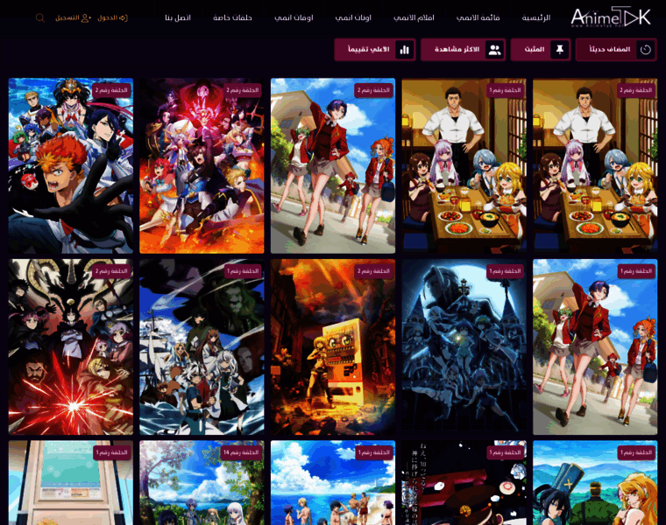
Task: Click the الحلقة رقم 14 badge
Action: (x=241, y=452)
